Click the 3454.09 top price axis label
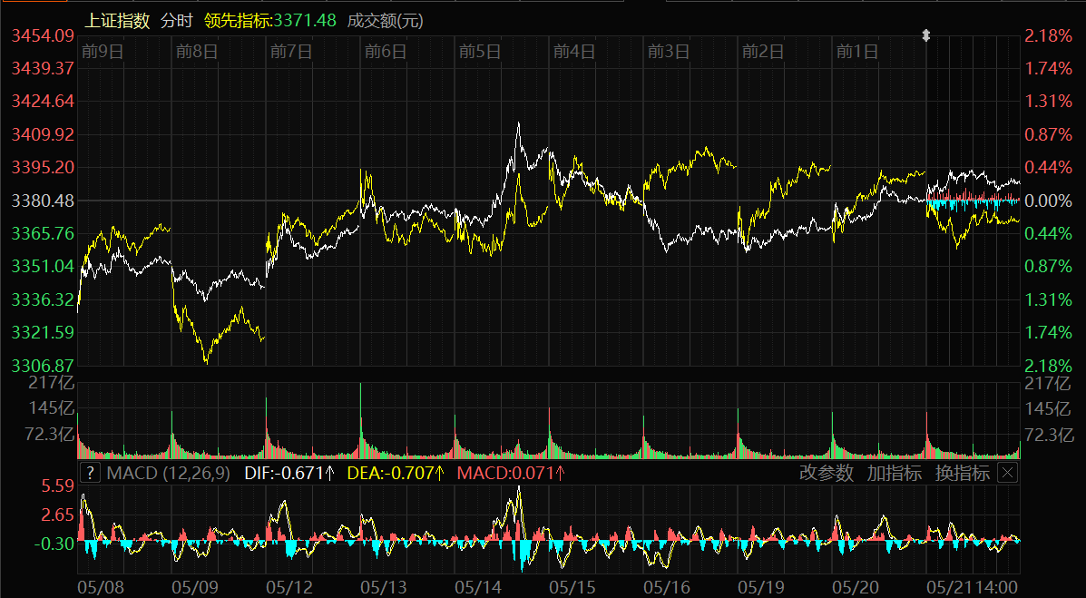Screen dimensions: 1086x598 coord(43,36)
